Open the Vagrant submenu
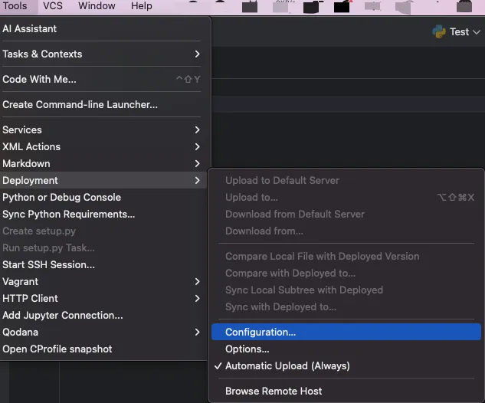 [x=101, y=281]
